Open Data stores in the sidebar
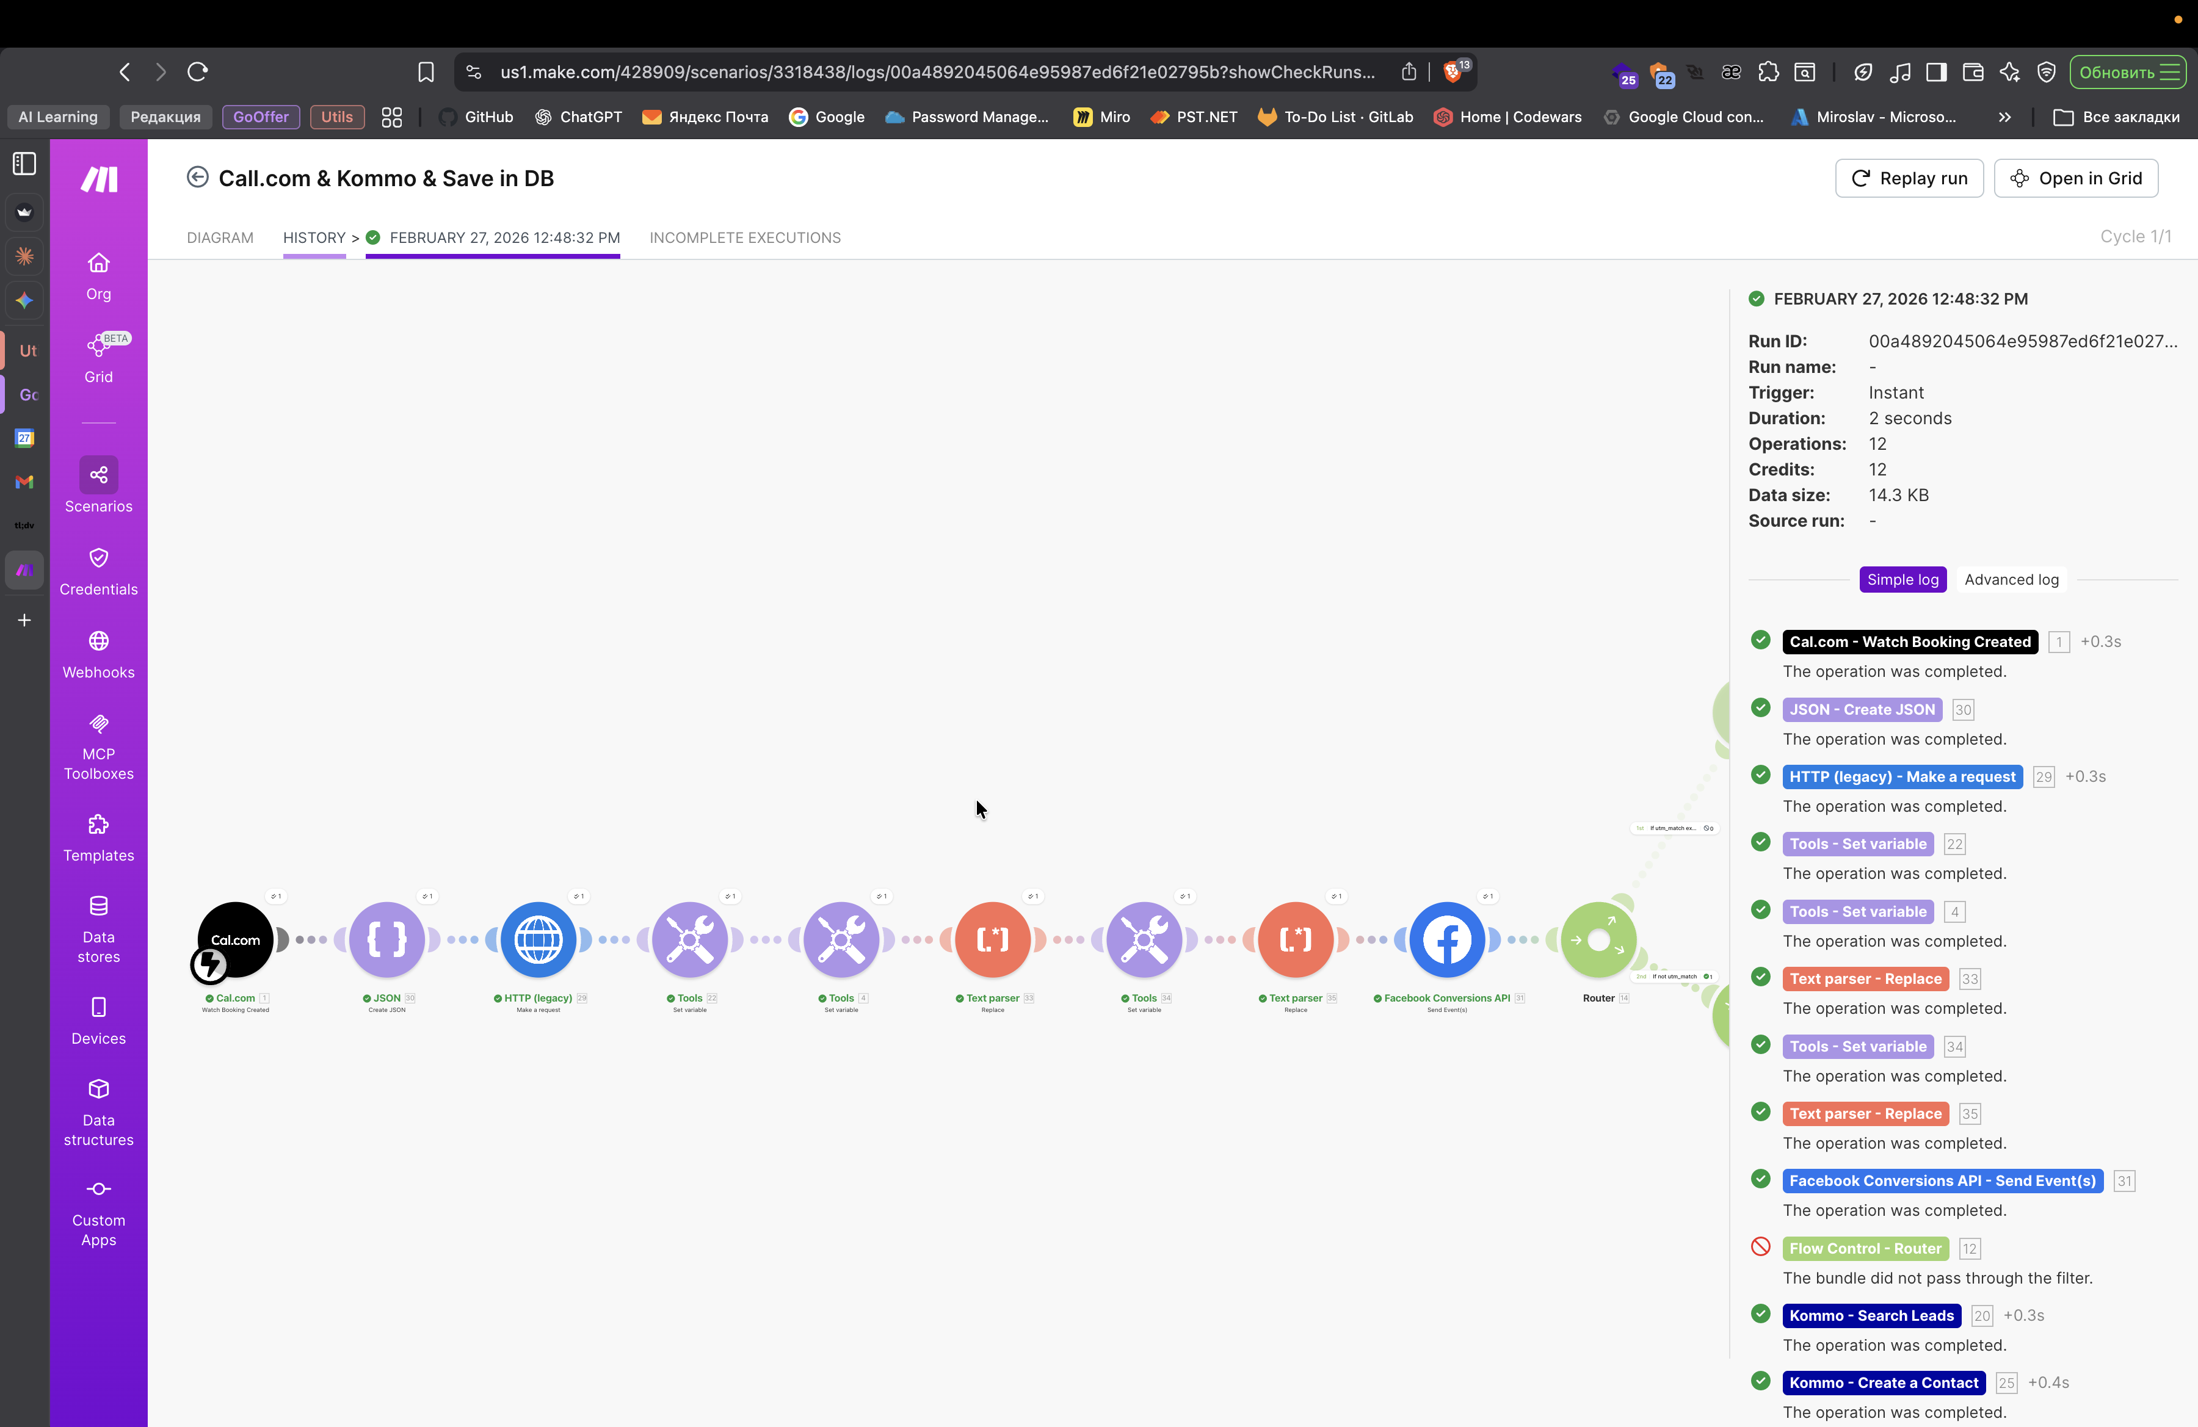Screen dimensions: 2198x1427 click(x=99, y=928)
